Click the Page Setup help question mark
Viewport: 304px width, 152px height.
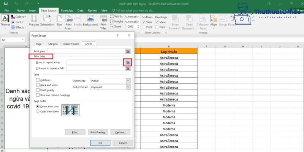point(118,36)
